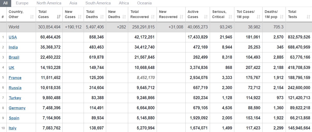Image resolution: width=312 pixels, height=132 pixels.
Task: Click UK cases per million 207,422
Action: coord(253,67)
